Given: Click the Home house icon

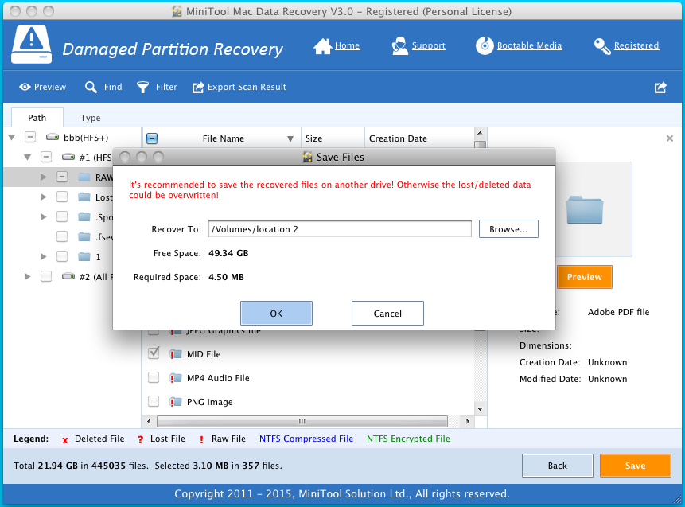Looking at the screenshot, I should [322, 46].
